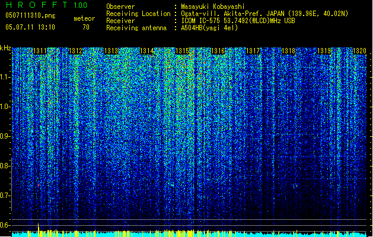Click the 0.6 kHz axis label
Screen dimensions: 373x237
[5, 225]
